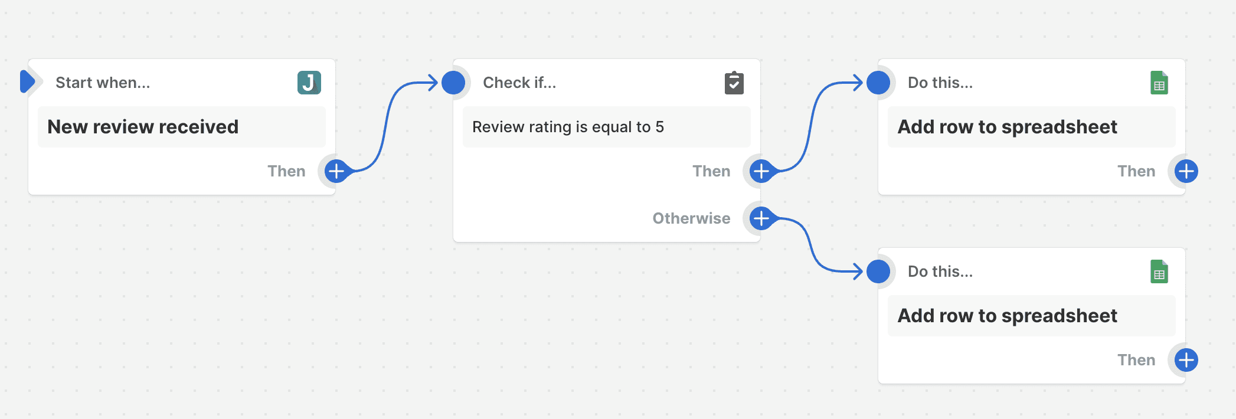Viewport: 1236px width, 419px height.
Task: Click Google Sheets icon on the Then-branch action
Action: tap(1159, 83)
